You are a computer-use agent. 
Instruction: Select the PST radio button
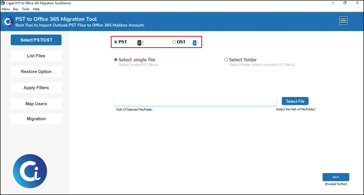tap(116, 42)
